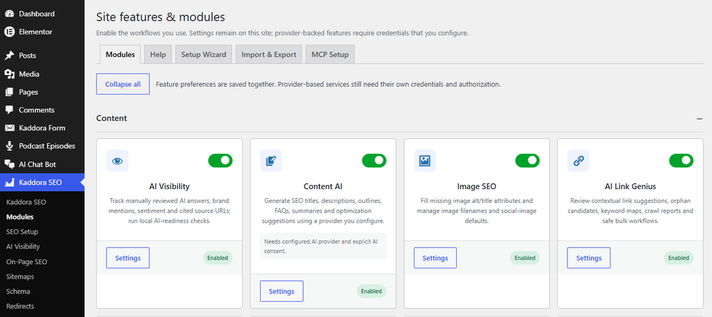The height and width of the screenshot is (317, 712).
Task: Click the Collapse all button
Action: [x=122, y=84]
